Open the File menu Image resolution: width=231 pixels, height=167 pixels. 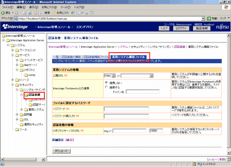pyautogui.click(x=7, y=7)
